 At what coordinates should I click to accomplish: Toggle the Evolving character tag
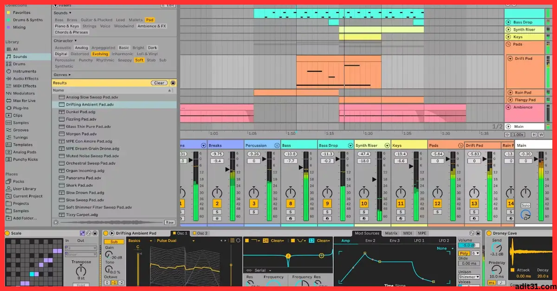[100, 54]
